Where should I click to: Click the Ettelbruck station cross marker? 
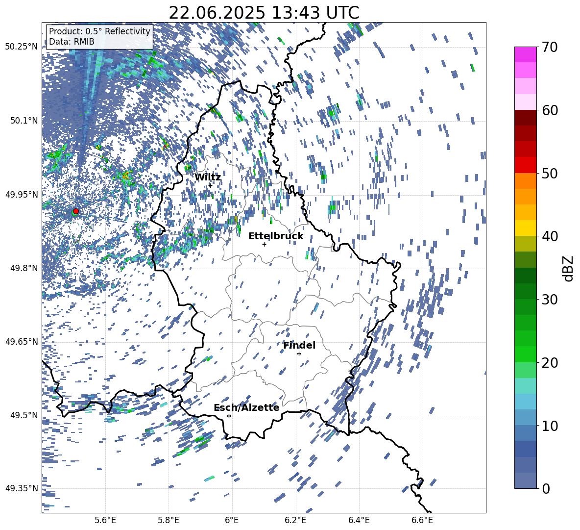click(x=264, y=244)
